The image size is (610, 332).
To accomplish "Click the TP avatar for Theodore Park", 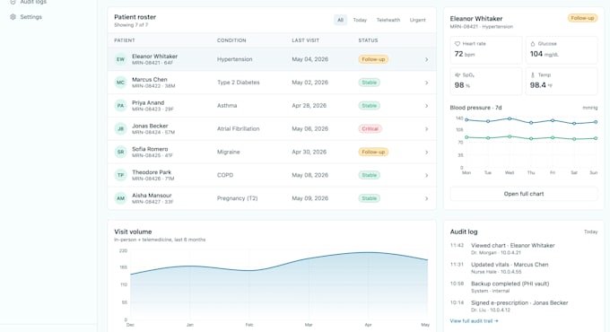I will click(120, 175).
